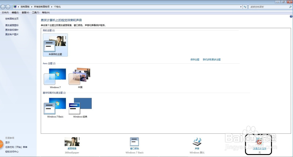Viewport: 293px width, 157px height.
Task: Click the 窗口颜色 link
Action: click(134, 149)
